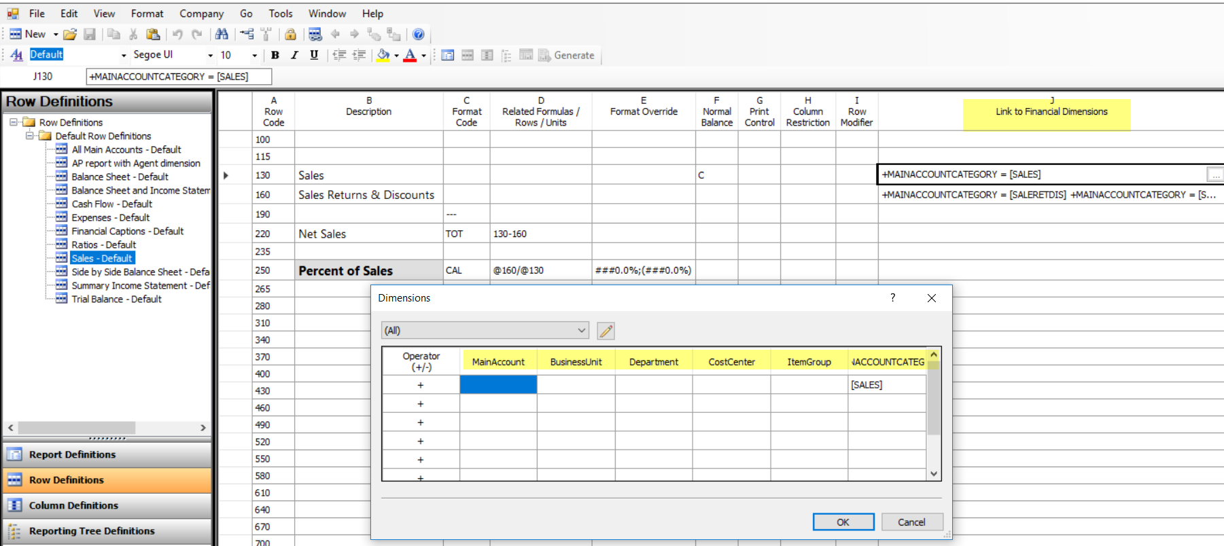Click the pencil edit icon in Dimensions dialog
Viewport: 1224px width, 546px height.
(x=606, y=331)
